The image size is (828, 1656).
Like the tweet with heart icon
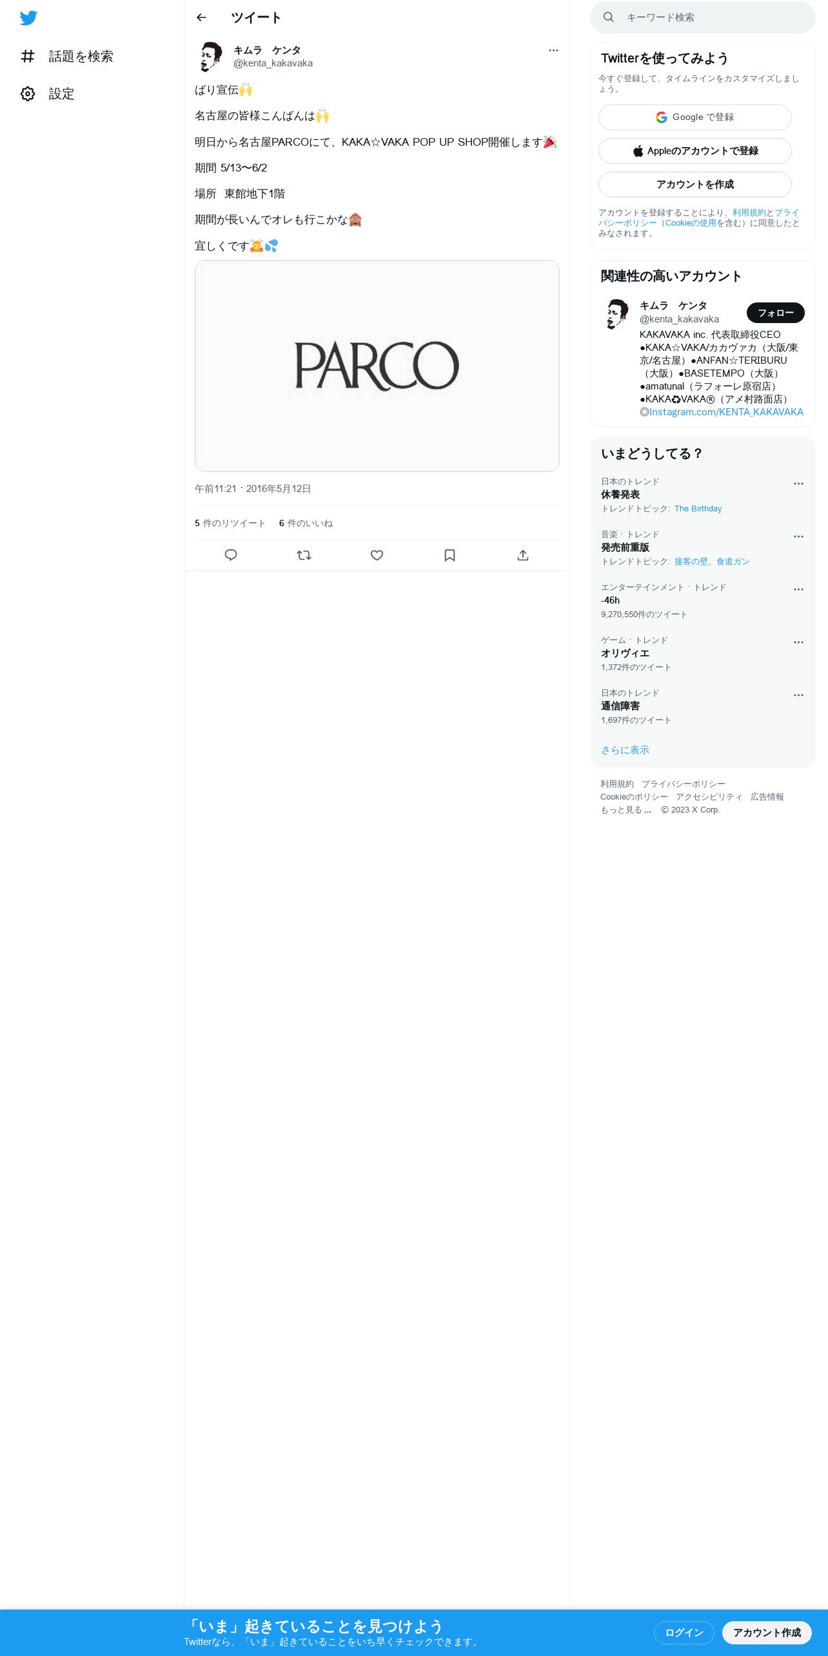(377, 555)
